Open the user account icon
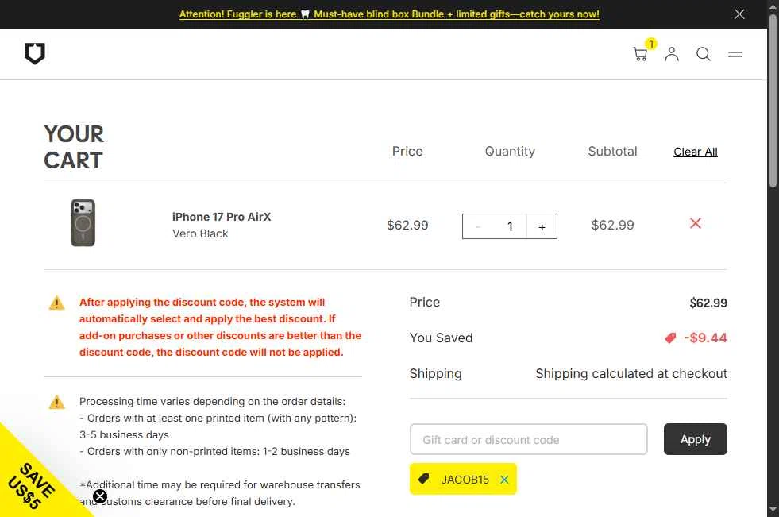779x517 pixels. [x=672, y=54]
